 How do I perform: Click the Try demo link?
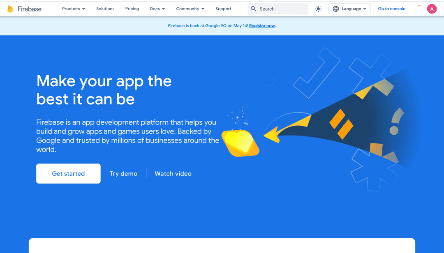(123, 174)
